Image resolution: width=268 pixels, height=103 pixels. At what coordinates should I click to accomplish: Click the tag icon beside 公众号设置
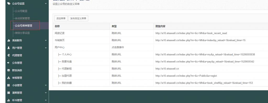coord(9,3)
